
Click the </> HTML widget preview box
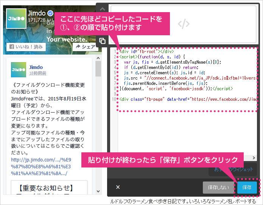pyautogui.click(x=184, y=24)
